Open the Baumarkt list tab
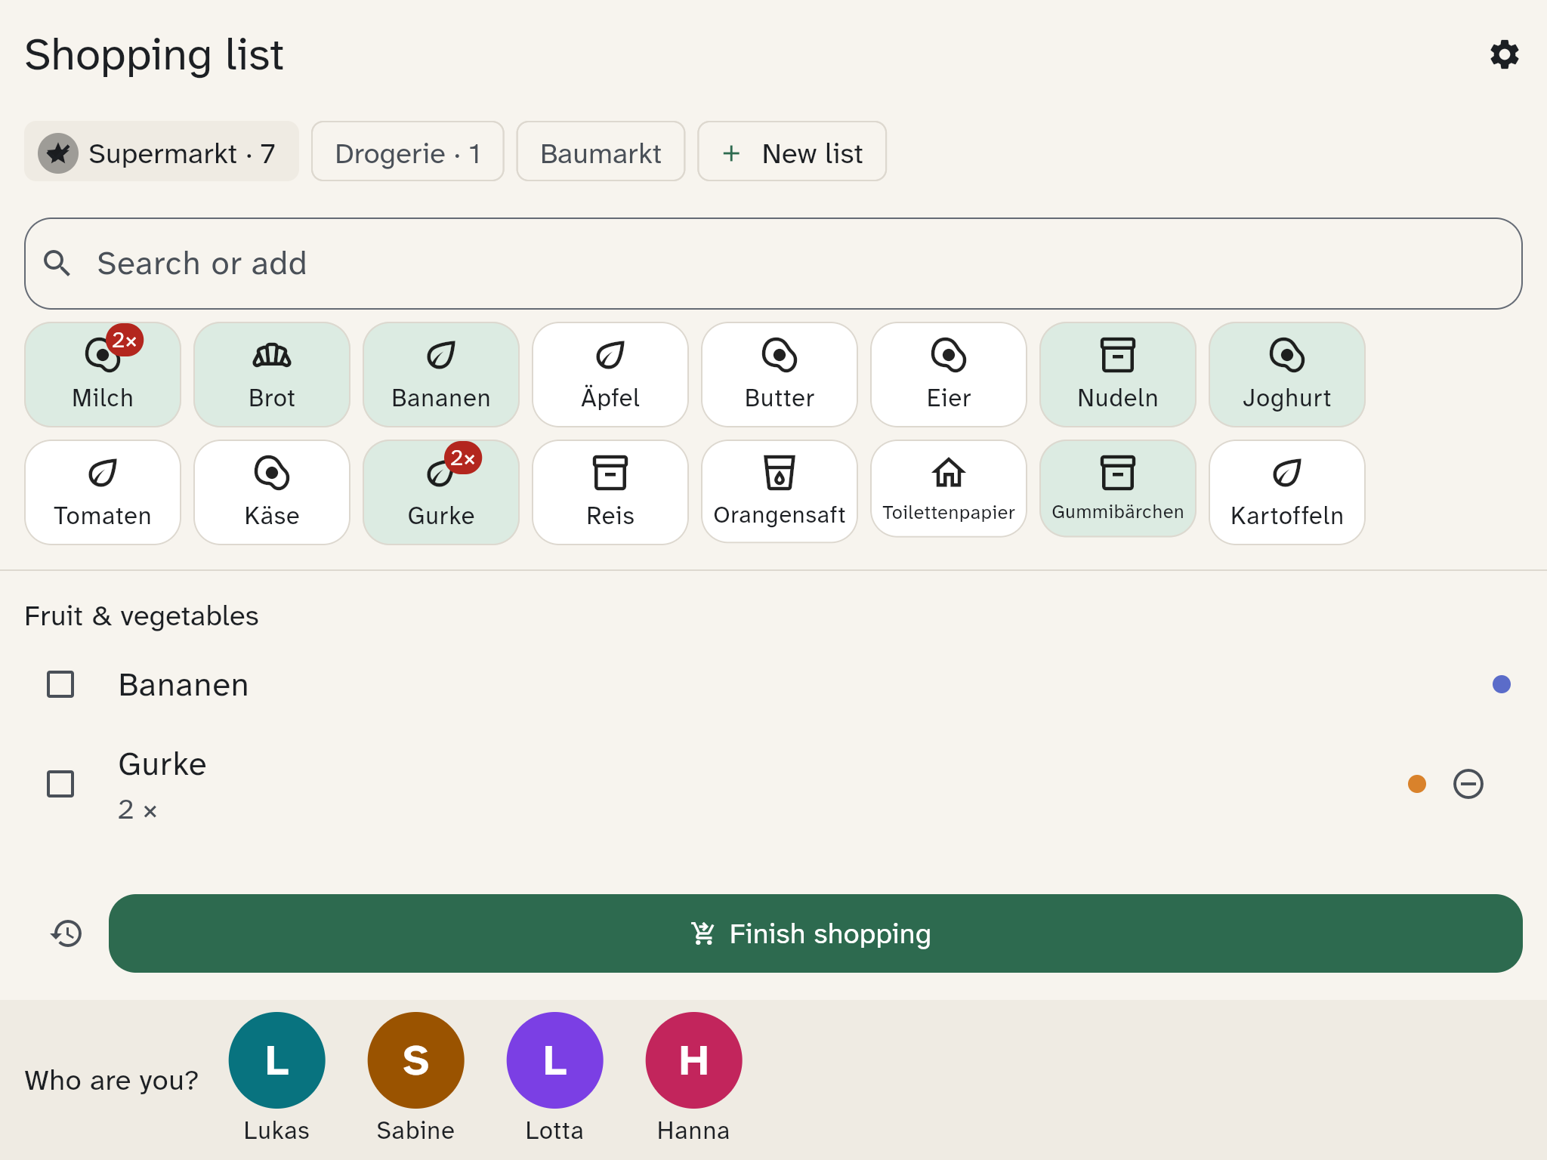1547x1160 pixels. coord(601,152)
